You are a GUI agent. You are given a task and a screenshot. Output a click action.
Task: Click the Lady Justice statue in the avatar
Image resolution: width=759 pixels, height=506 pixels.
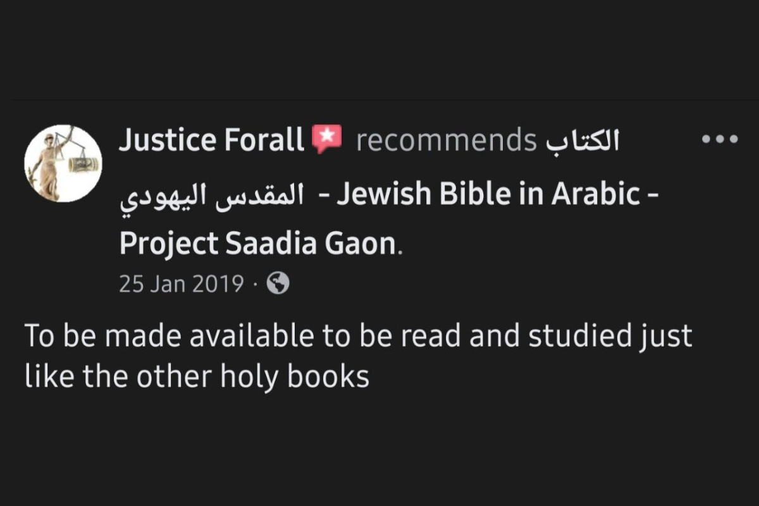(x=49, y=164)
